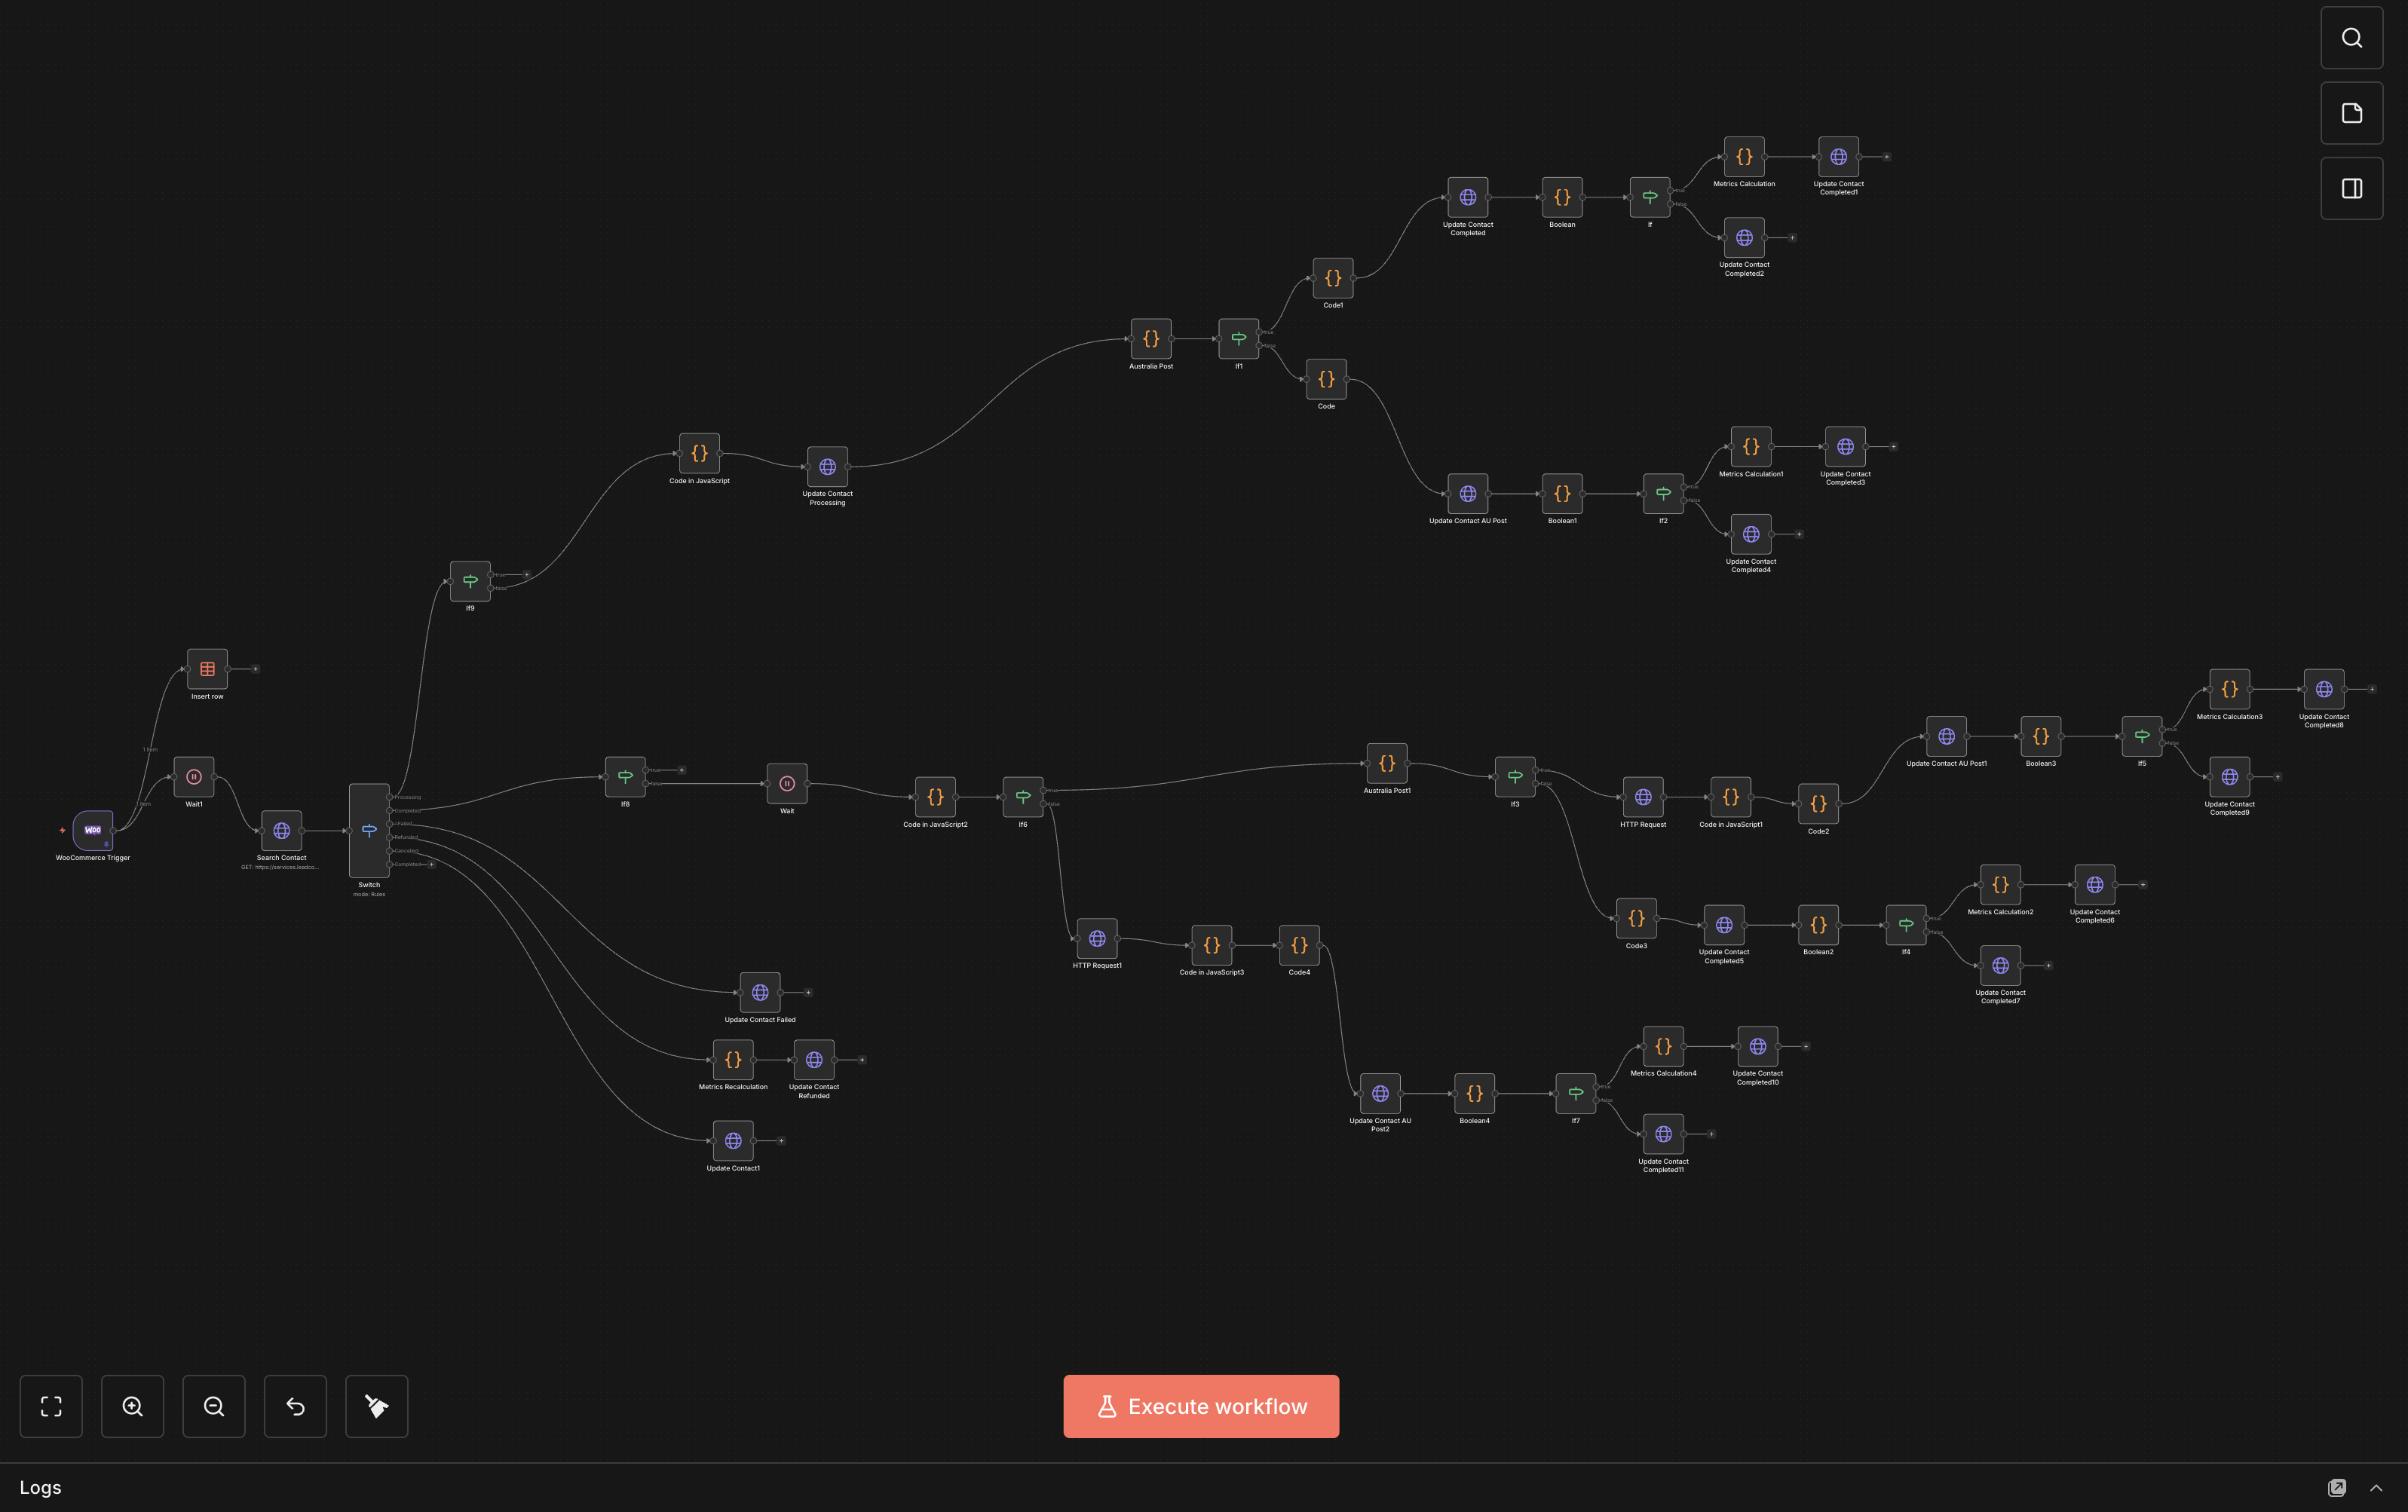Add node after Update Contact Failed output
The height and width of the screenshot is (1512, 2408).
click(x=808, y=993)
